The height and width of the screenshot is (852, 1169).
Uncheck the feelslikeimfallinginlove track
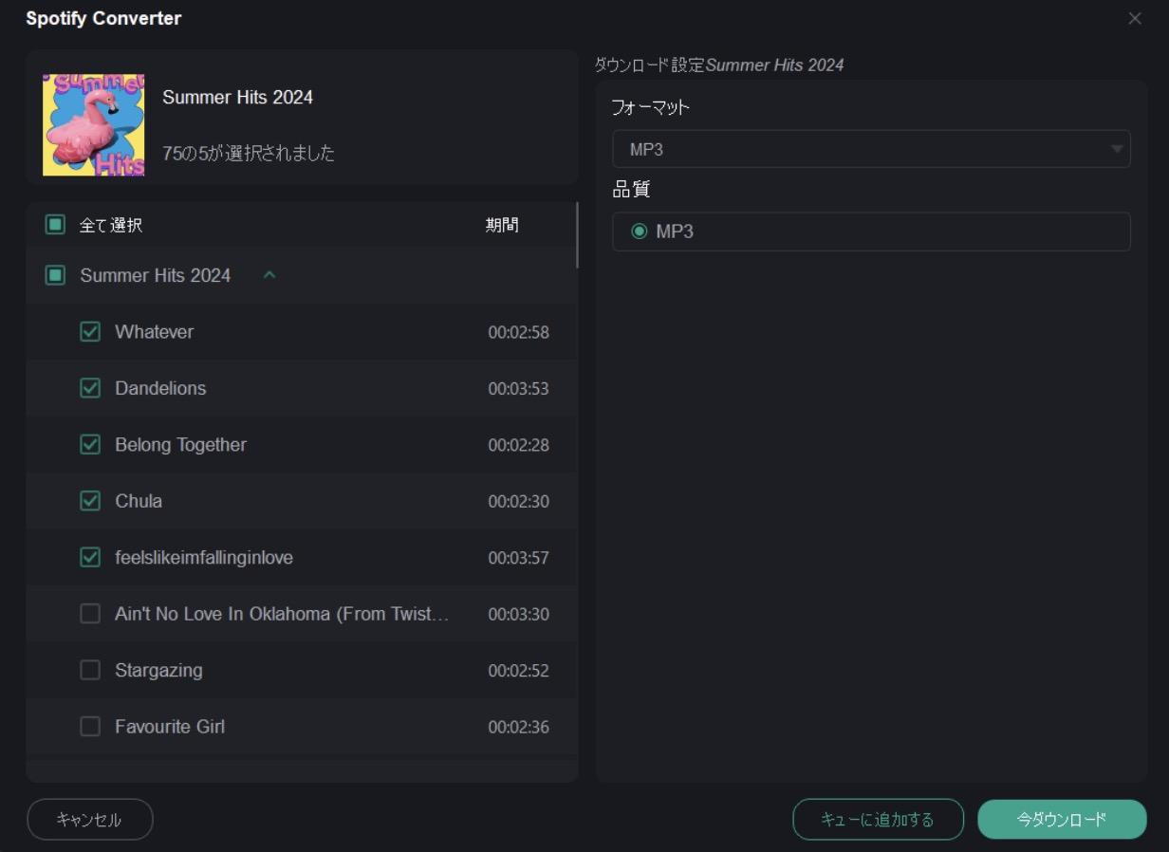90,558
